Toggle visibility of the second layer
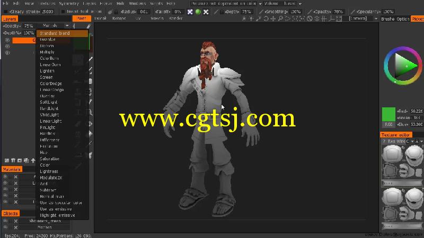This screenshot has height=238, width=424. [x=7, y=47]
